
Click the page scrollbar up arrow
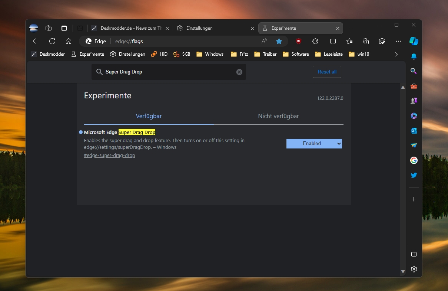403,87
